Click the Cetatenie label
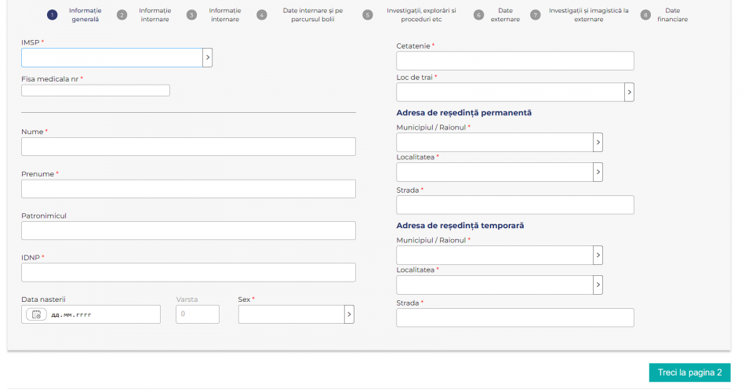 [412, 46]
